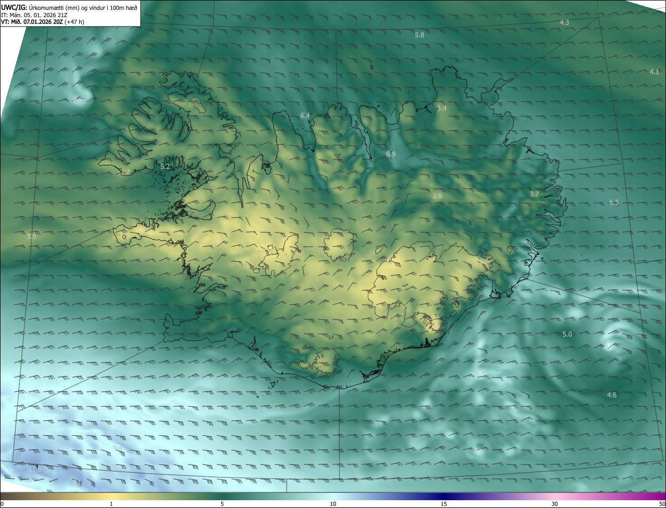This screenshot has height=508, width=666.
Task: Click the magenta end of the color bar
Action: coord(656,497)
